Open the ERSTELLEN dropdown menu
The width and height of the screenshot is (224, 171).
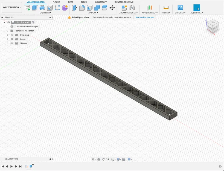click(x=45, y=13)
